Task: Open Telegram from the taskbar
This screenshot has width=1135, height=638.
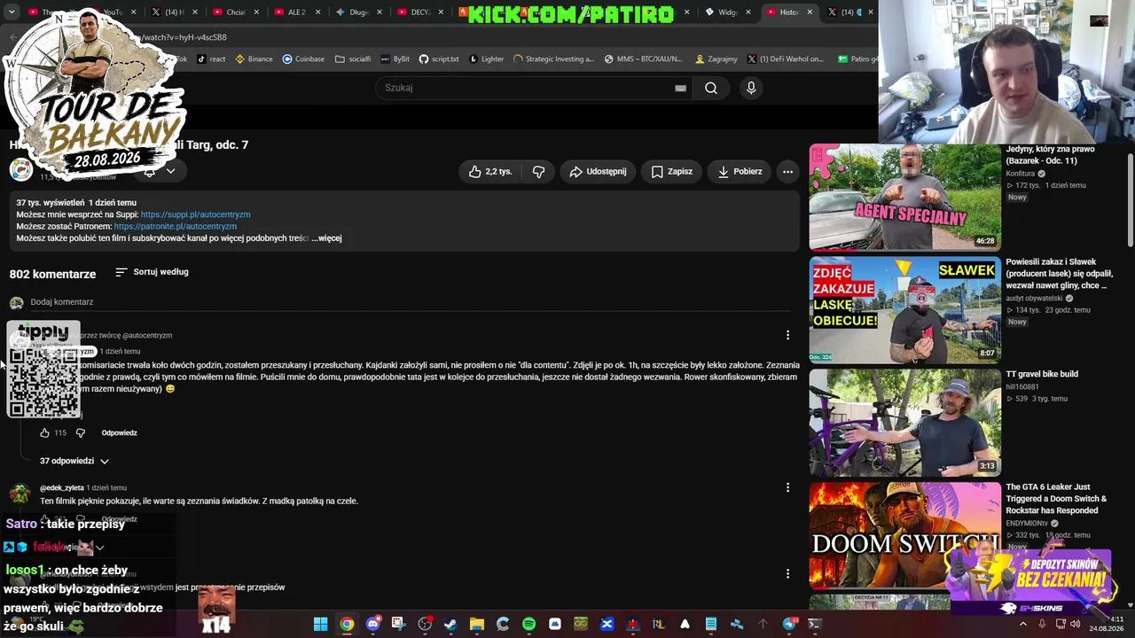Action: click(789, 624)
